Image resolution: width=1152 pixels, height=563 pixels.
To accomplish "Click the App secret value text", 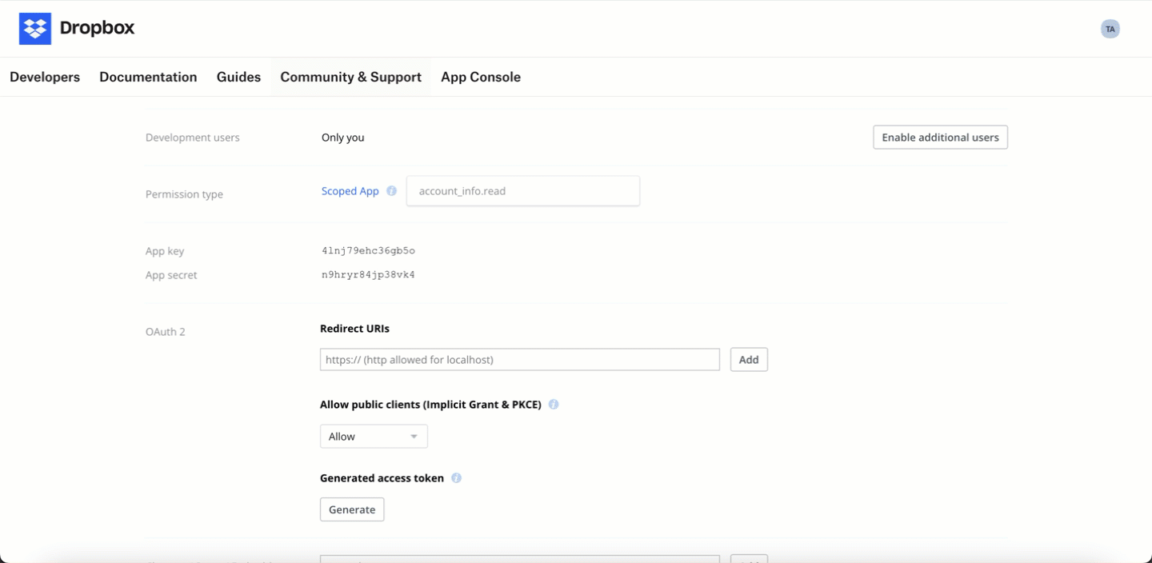I will click(x=368, y=275).
